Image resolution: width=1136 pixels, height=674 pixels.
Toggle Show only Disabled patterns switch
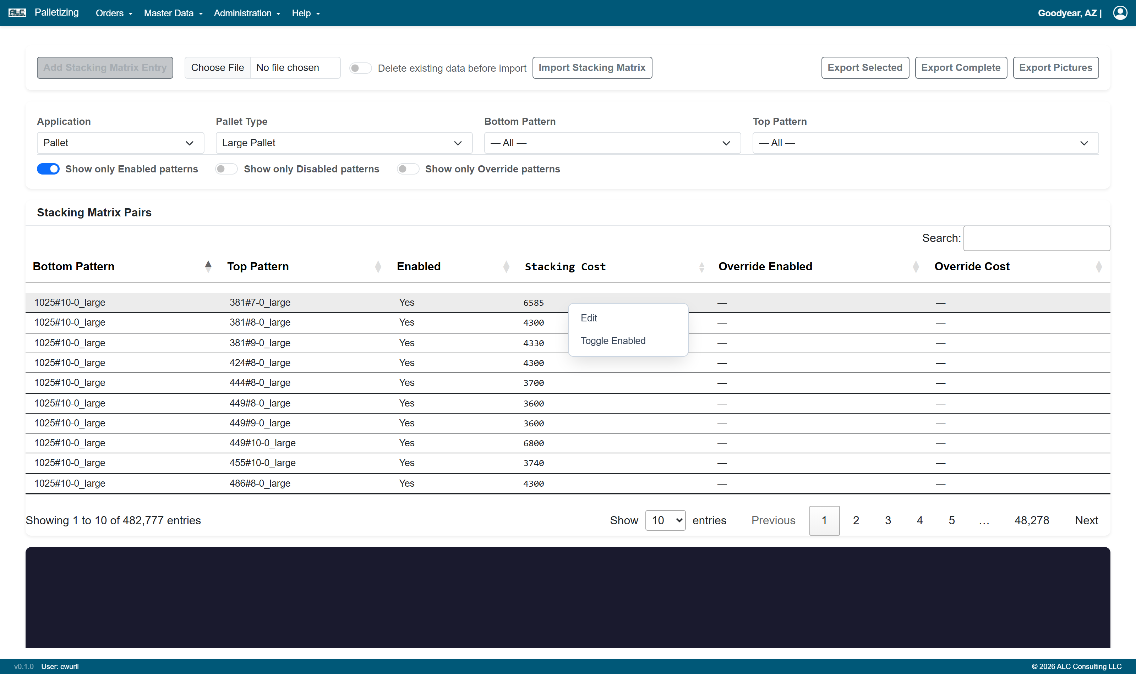pos(226,169)
